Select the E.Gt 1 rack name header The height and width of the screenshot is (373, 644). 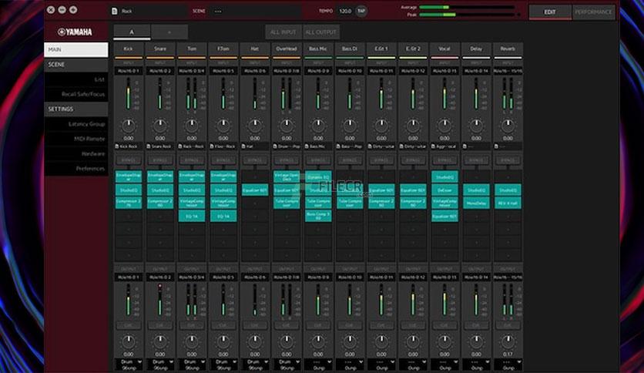(381, 49)
